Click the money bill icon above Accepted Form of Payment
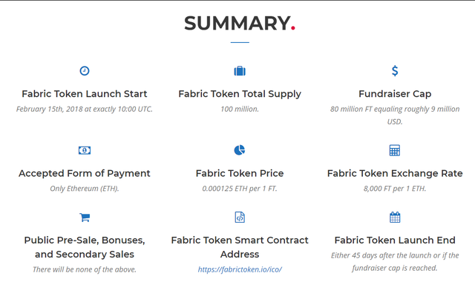The height and width of the screenshot is (296, 475). pos(85,150)
